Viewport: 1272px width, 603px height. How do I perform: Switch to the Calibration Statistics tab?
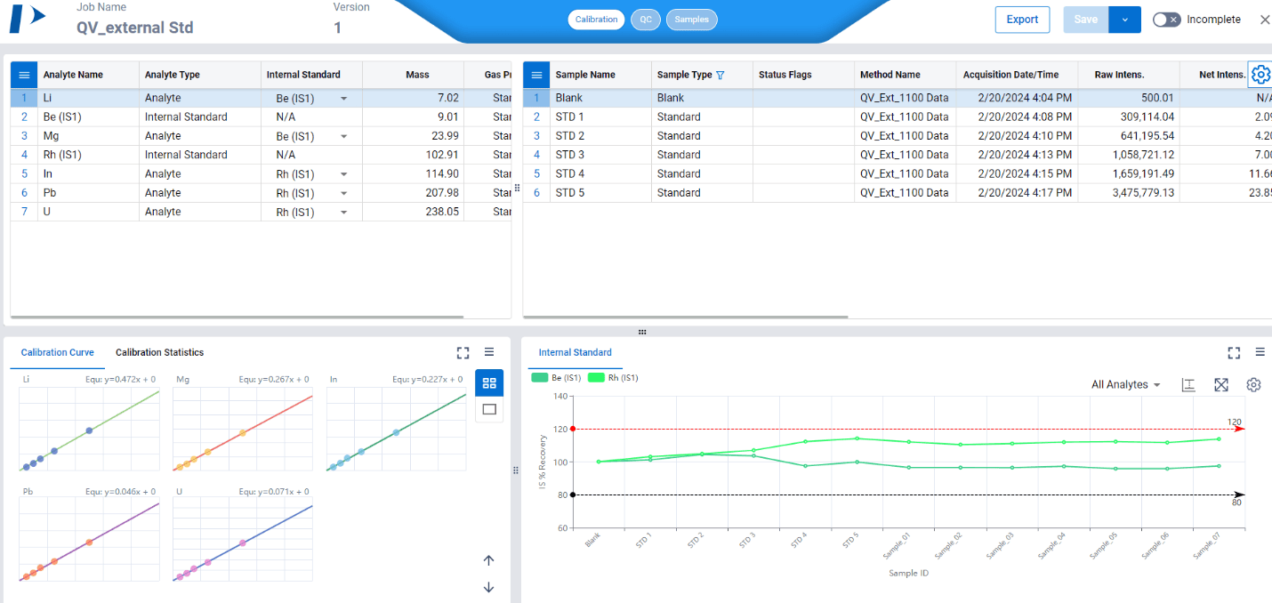click(158, 352)
